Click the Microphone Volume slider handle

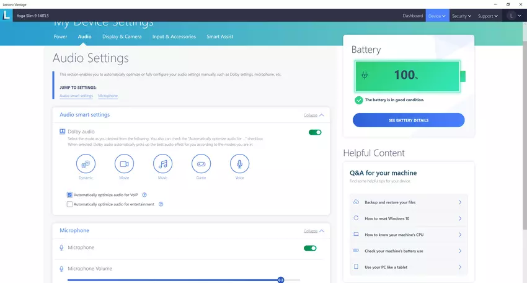281,280
